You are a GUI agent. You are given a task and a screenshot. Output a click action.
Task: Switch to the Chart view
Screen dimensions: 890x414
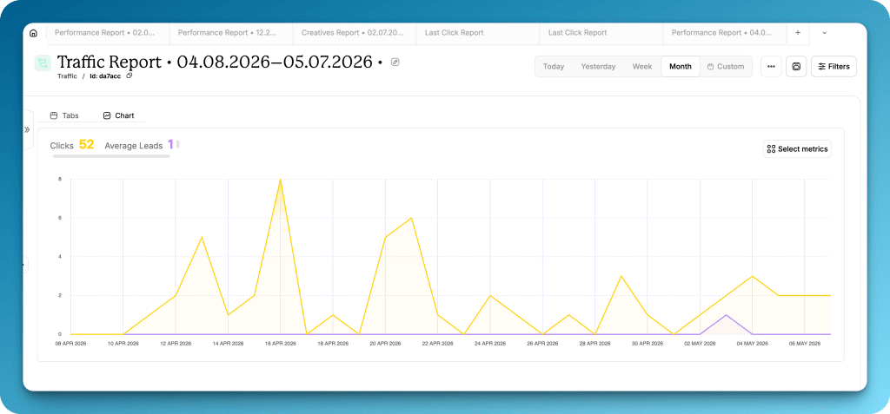click(x=118, y=115)
